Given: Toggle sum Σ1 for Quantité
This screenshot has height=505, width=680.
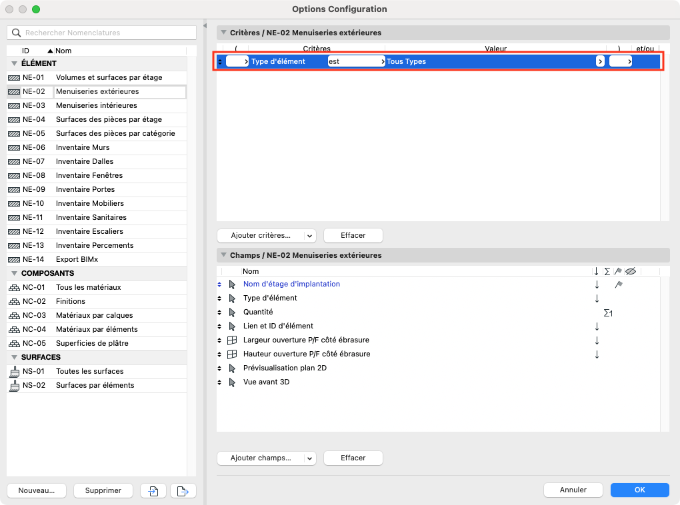Looking at the screenshot, I should 608,313.
